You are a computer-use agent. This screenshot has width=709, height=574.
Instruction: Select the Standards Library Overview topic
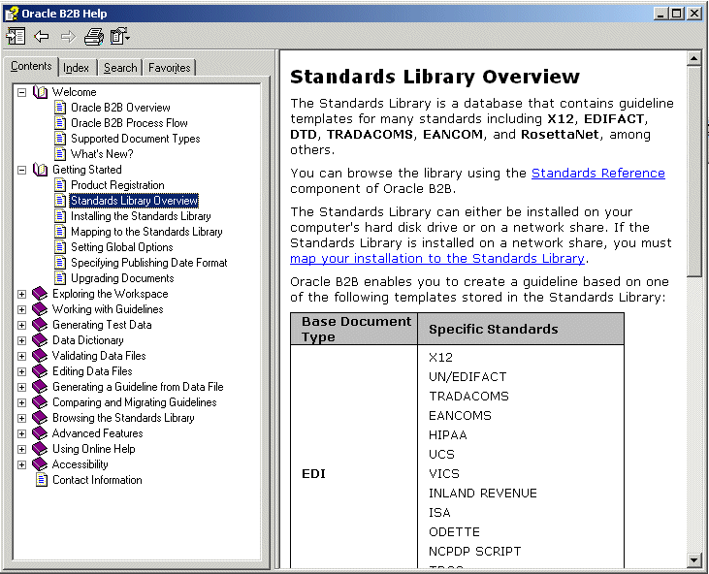134,201
